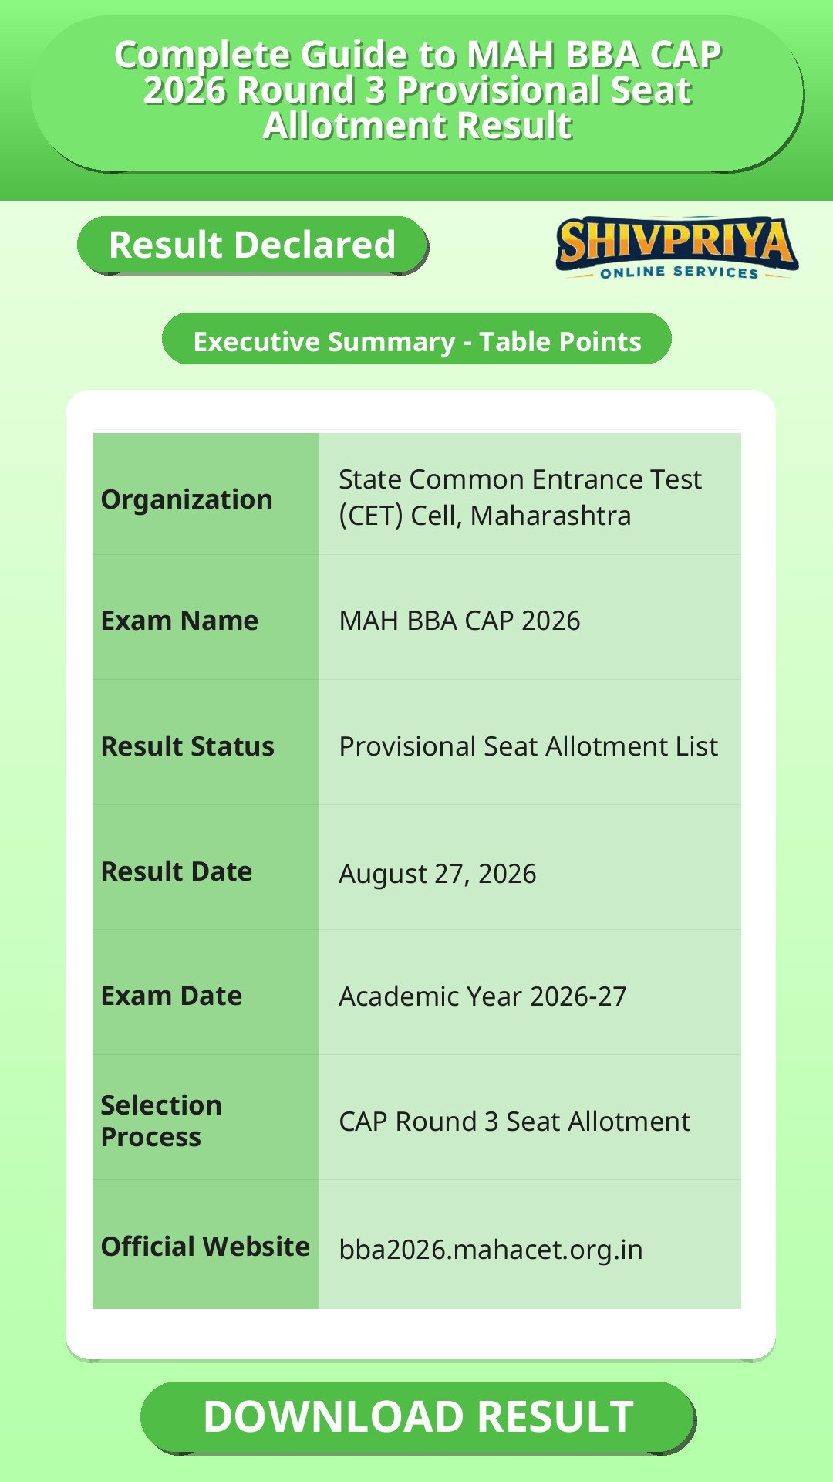Select the Exam Date row label
The height and width of the screenshot is (1482, 833).
[171, 996]
